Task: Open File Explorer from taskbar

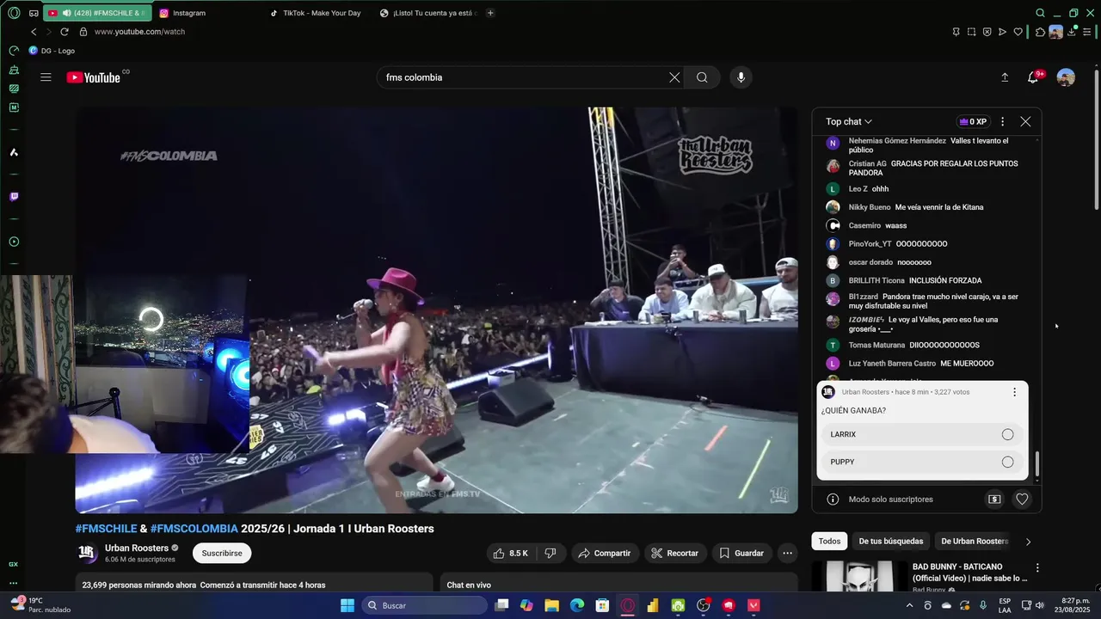Action: pos(552,605)
